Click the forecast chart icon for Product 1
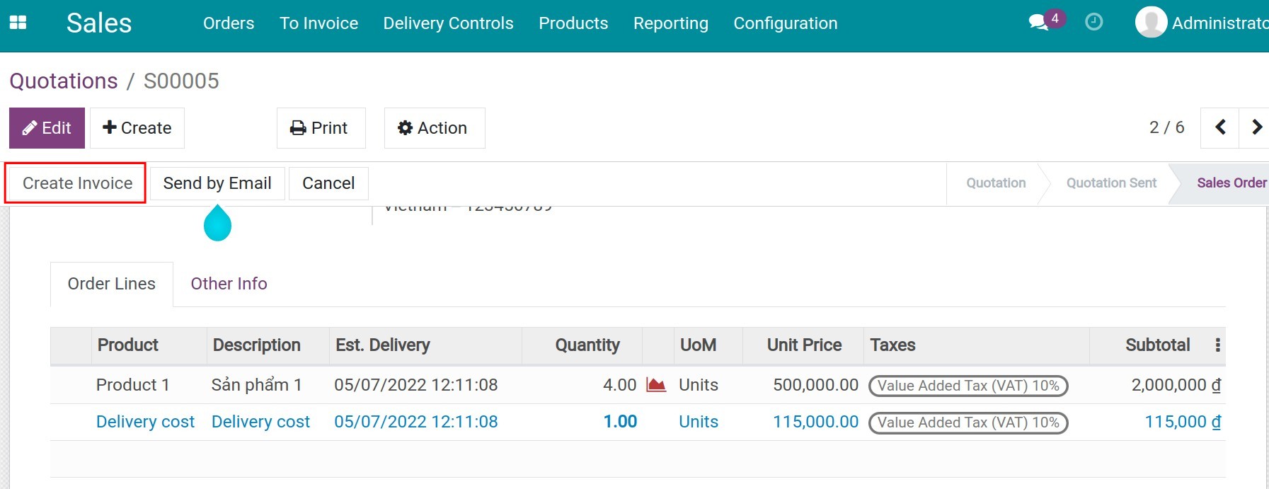 click(656, 385)
